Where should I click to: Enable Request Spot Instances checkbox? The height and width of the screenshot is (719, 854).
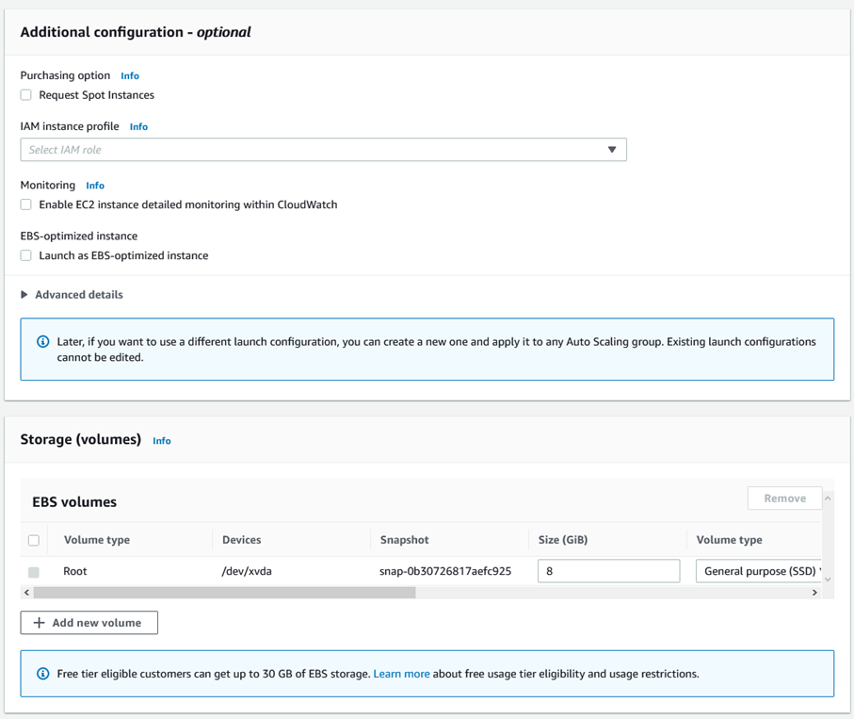click(x=26, y=95)
